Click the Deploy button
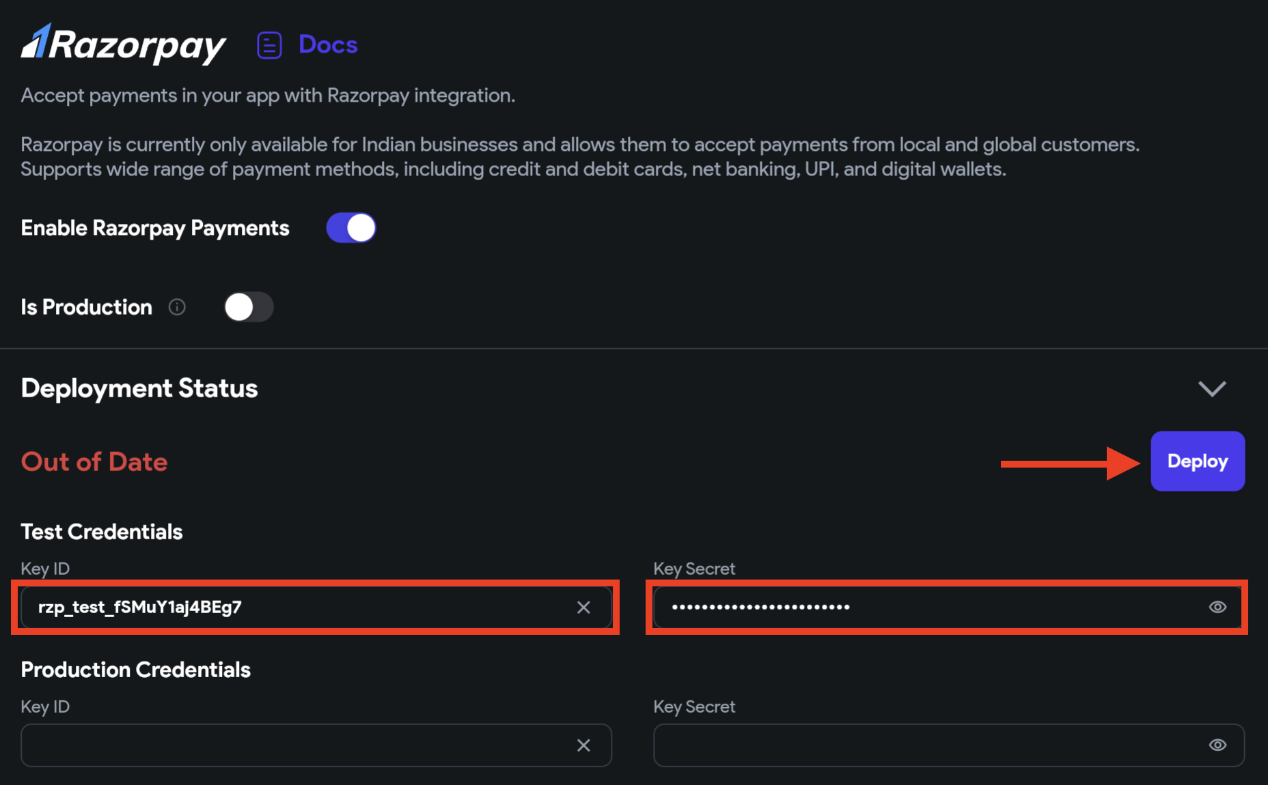Screen dimensions: 1268x785 pyautogui.click(x=1198, y=461)
